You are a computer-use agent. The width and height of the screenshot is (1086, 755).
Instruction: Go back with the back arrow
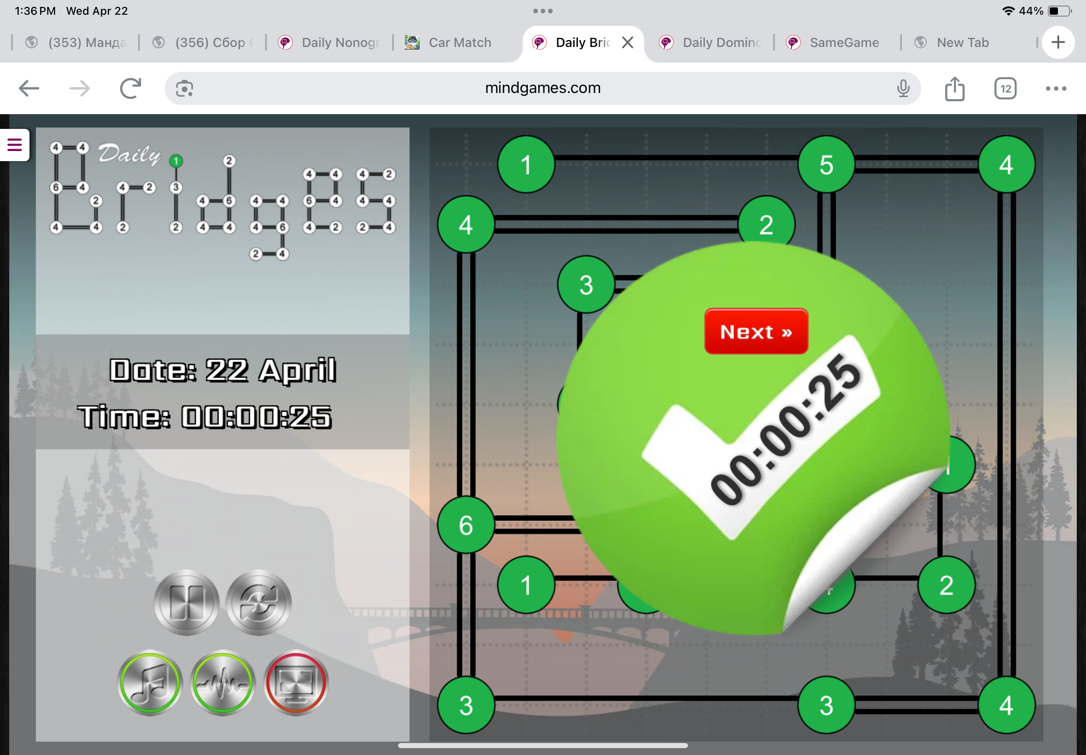coord(29,88)
